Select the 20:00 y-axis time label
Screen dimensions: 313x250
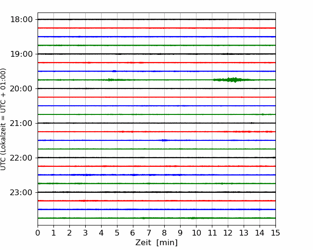[21, 88]
